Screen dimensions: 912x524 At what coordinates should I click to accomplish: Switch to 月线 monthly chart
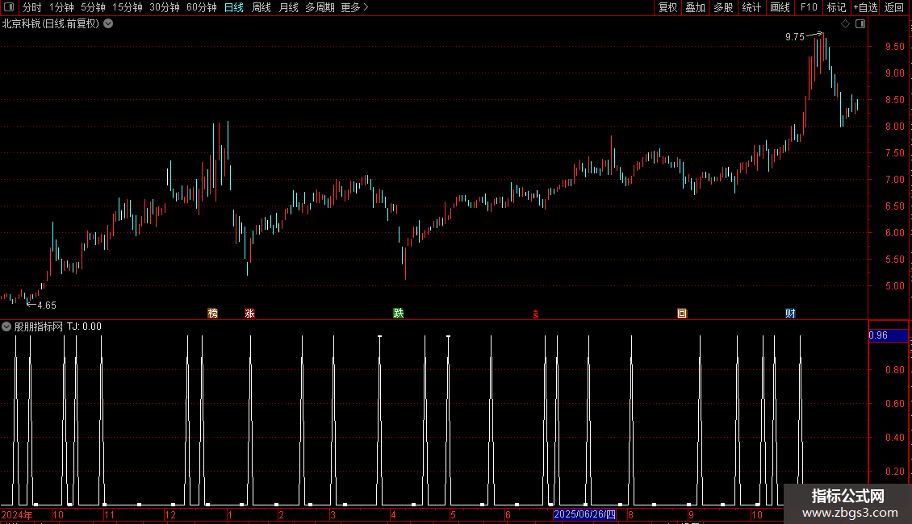tap(288, 7)
